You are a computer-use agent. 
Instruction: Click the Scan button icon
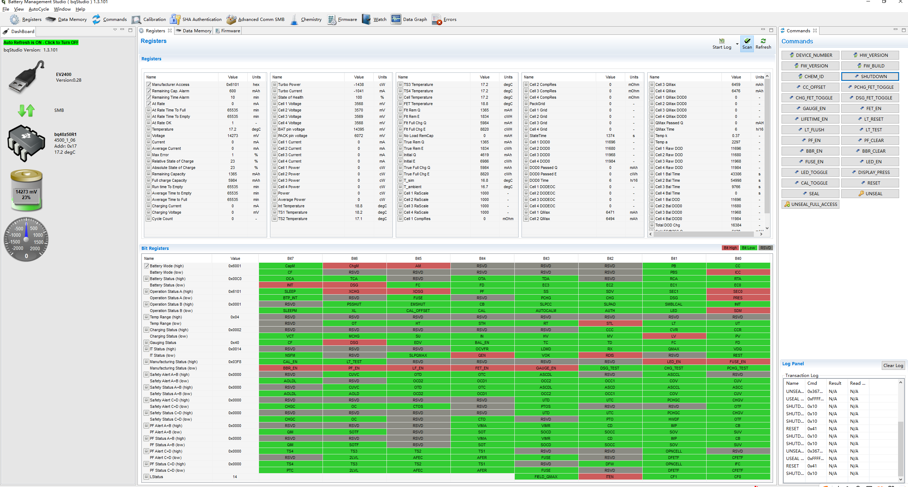click(x=747, y=41)
